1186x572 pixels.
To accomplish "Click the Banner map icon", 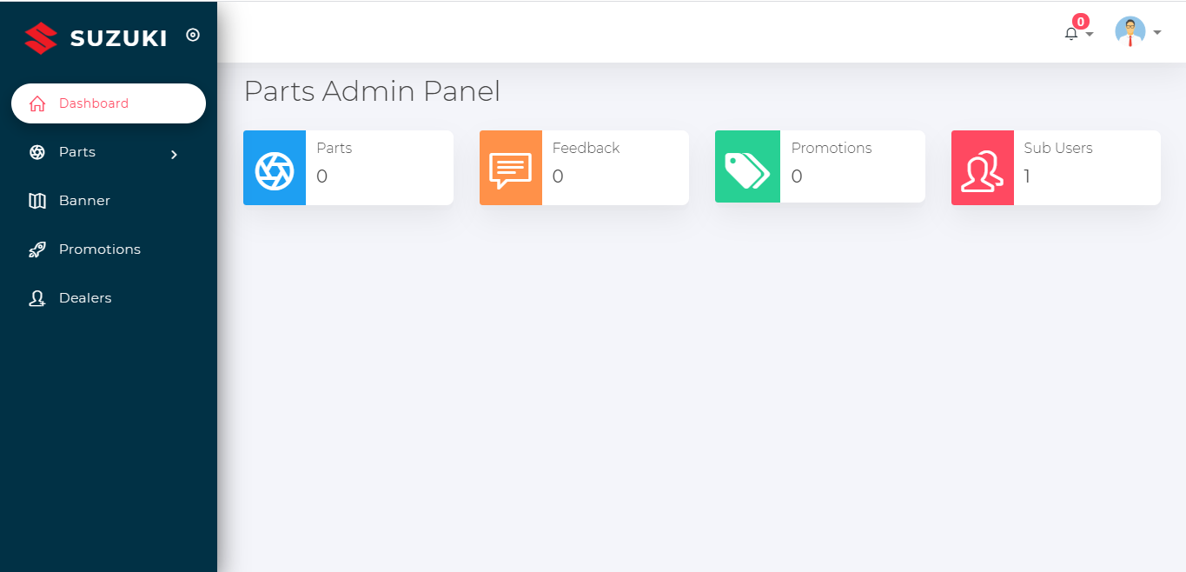I will [x=36, y=201].
